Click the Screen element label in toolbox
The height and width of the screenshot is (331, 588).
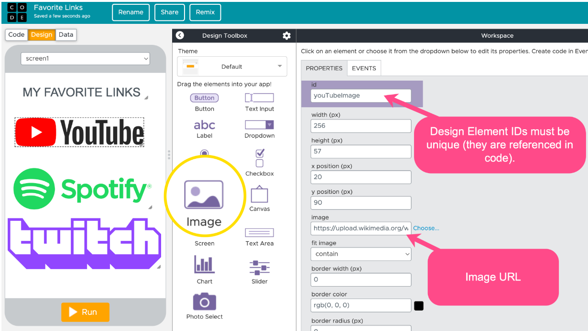click(205, 243)
